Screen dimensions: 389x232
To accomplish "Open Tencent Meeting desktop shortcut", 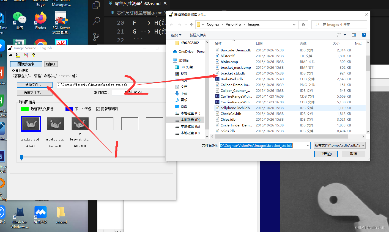I will [40, 215].
